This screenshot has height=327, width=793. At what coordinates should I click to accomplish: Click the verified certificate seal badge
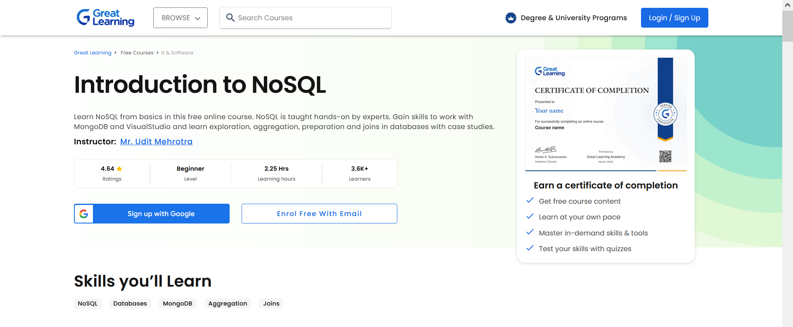click(x=665, y=114)
